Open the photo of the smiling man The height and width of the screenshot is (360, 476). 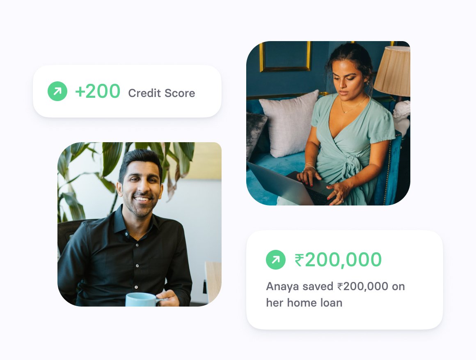pyautogui.click(x=140, y=224)
